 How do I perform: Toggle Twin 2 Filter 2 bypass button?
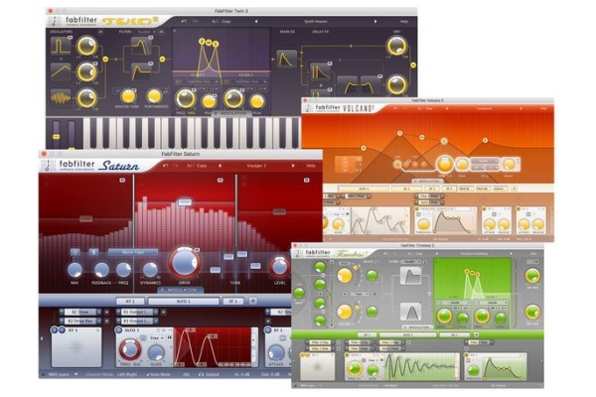(x=225, y=81)
